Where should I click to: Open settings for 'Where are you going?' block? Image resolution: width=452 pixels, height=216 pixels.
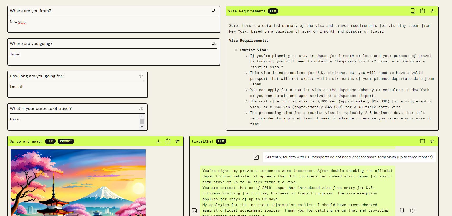[214, 44]
